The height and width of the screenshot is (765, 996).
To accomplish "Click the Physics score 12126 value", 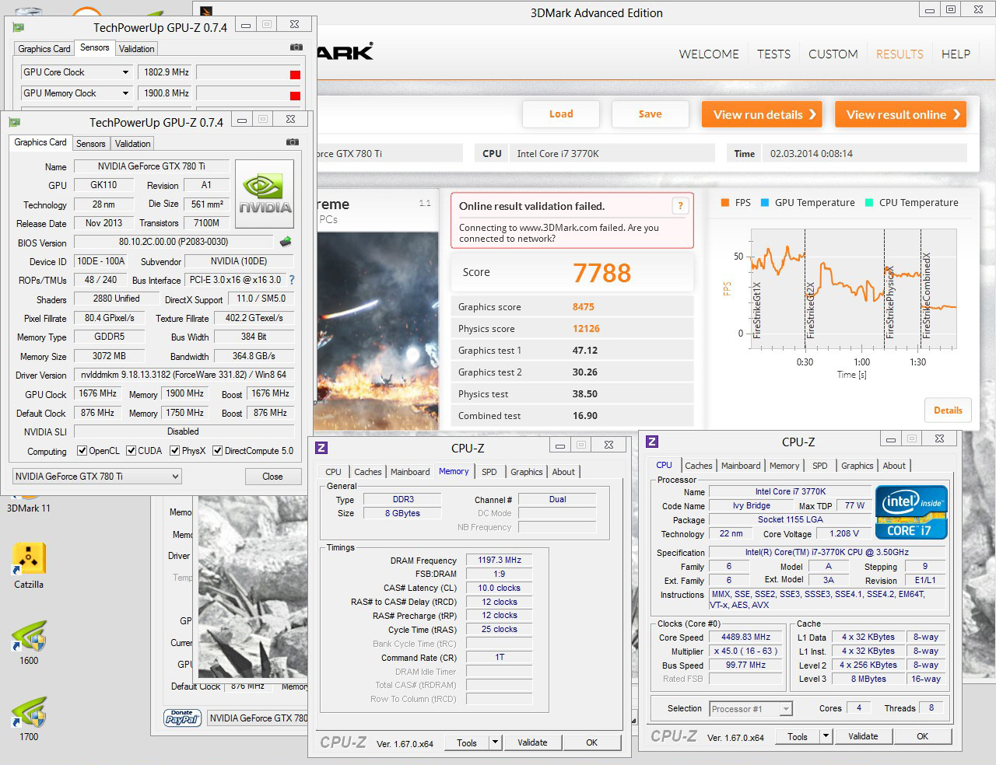I will click(586, 329).
